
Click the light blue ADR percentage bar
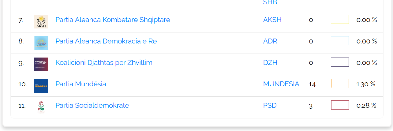click(340, 41)
